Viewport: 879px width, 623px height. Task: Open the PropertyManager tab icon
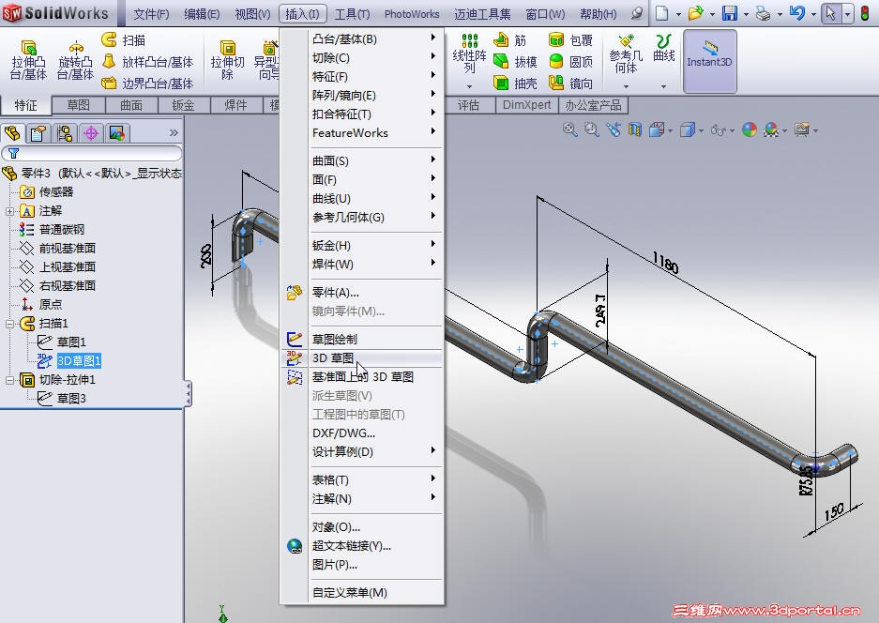38,133
